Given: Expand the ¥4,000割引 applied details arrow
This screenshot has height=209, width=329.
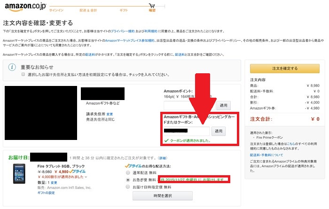Looking at the screenshot, I should pyautogui.click(x=86, y=177).
